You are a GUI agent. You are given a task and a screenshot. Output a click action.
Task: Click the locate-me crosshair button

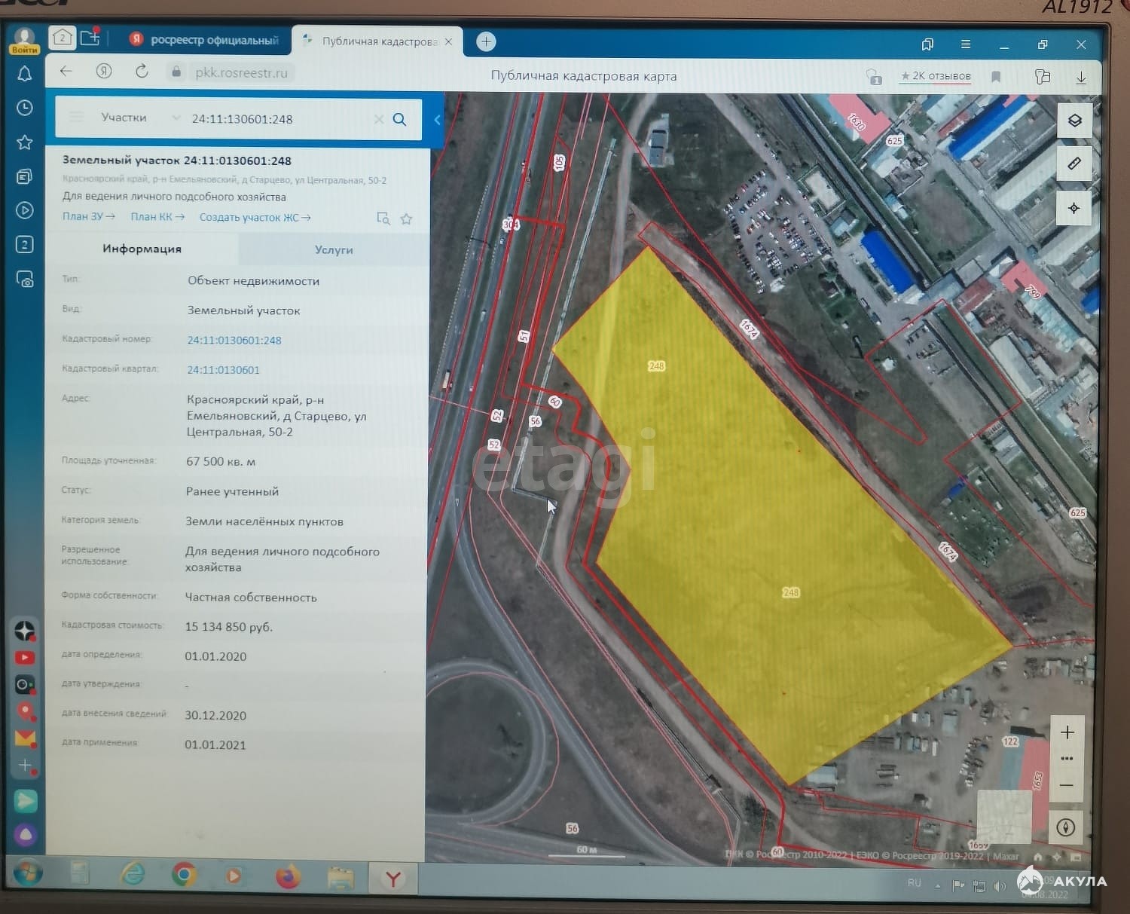(1074, 207)
